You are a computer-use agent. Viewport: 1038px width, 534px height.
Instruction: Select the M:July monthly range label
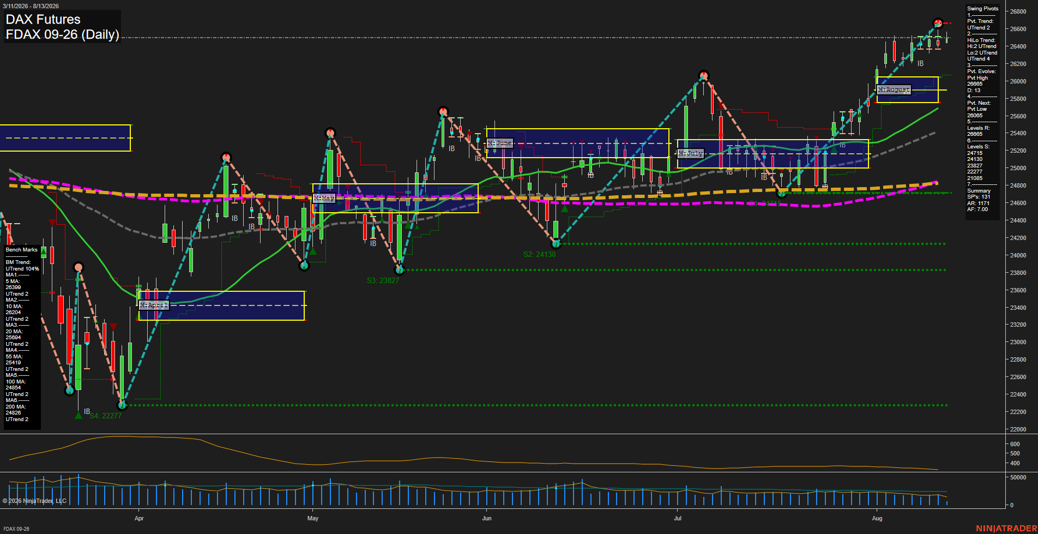tap(691, 154)
